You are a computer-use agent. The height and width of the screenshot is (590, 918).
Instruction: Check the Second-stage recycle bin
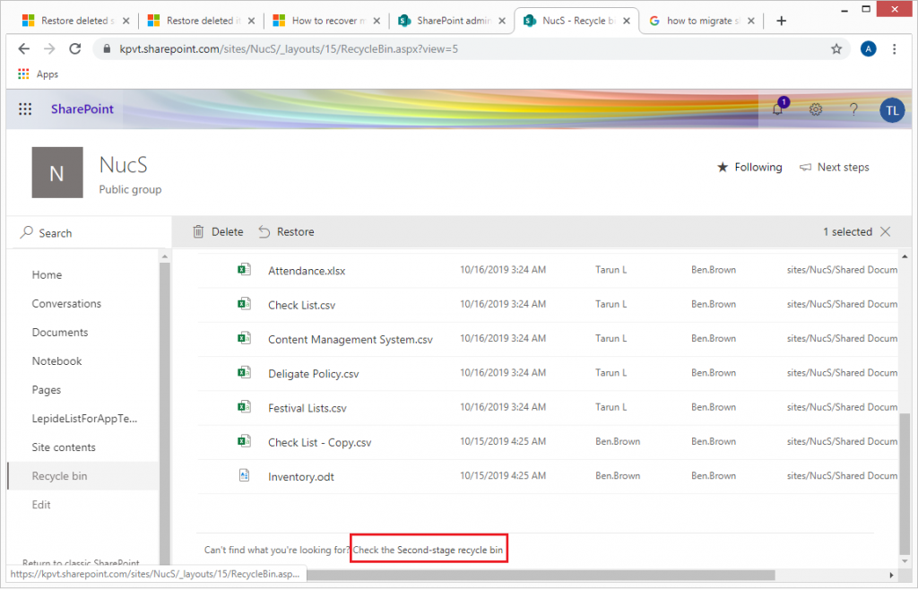429,548
